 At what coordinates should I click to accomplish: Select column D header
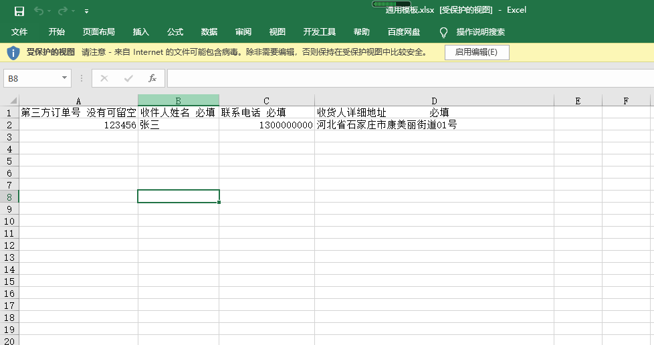pyautogui.click(x=434, y=101)
